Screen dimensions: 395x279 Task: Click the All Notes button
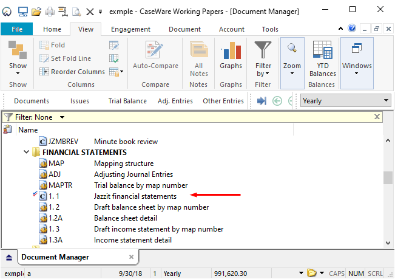(x=199, y=59)
